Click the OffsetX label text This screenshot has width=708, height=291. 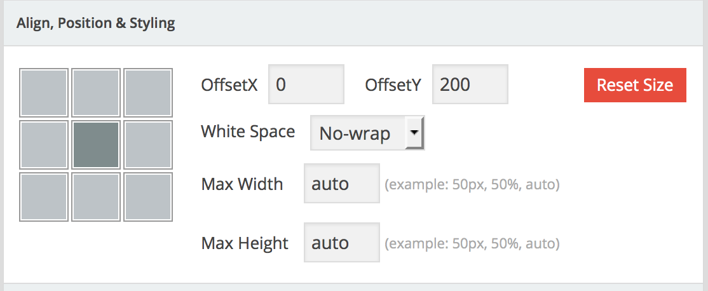point(229,85)
